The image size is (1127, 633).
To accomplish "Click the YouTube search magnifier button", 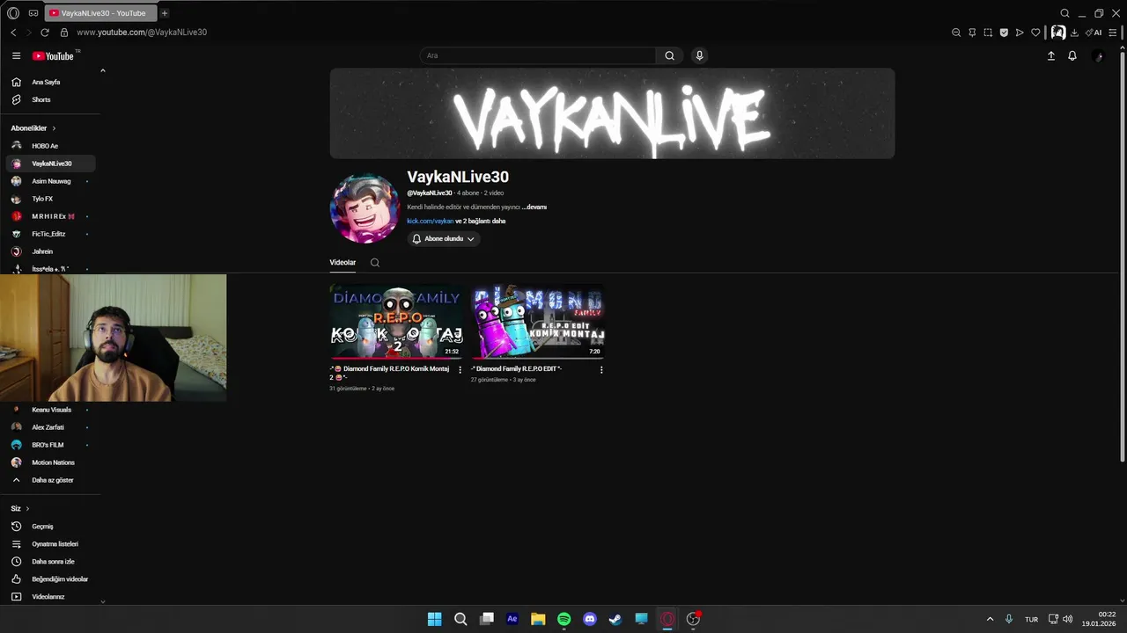I will [670, 55].
